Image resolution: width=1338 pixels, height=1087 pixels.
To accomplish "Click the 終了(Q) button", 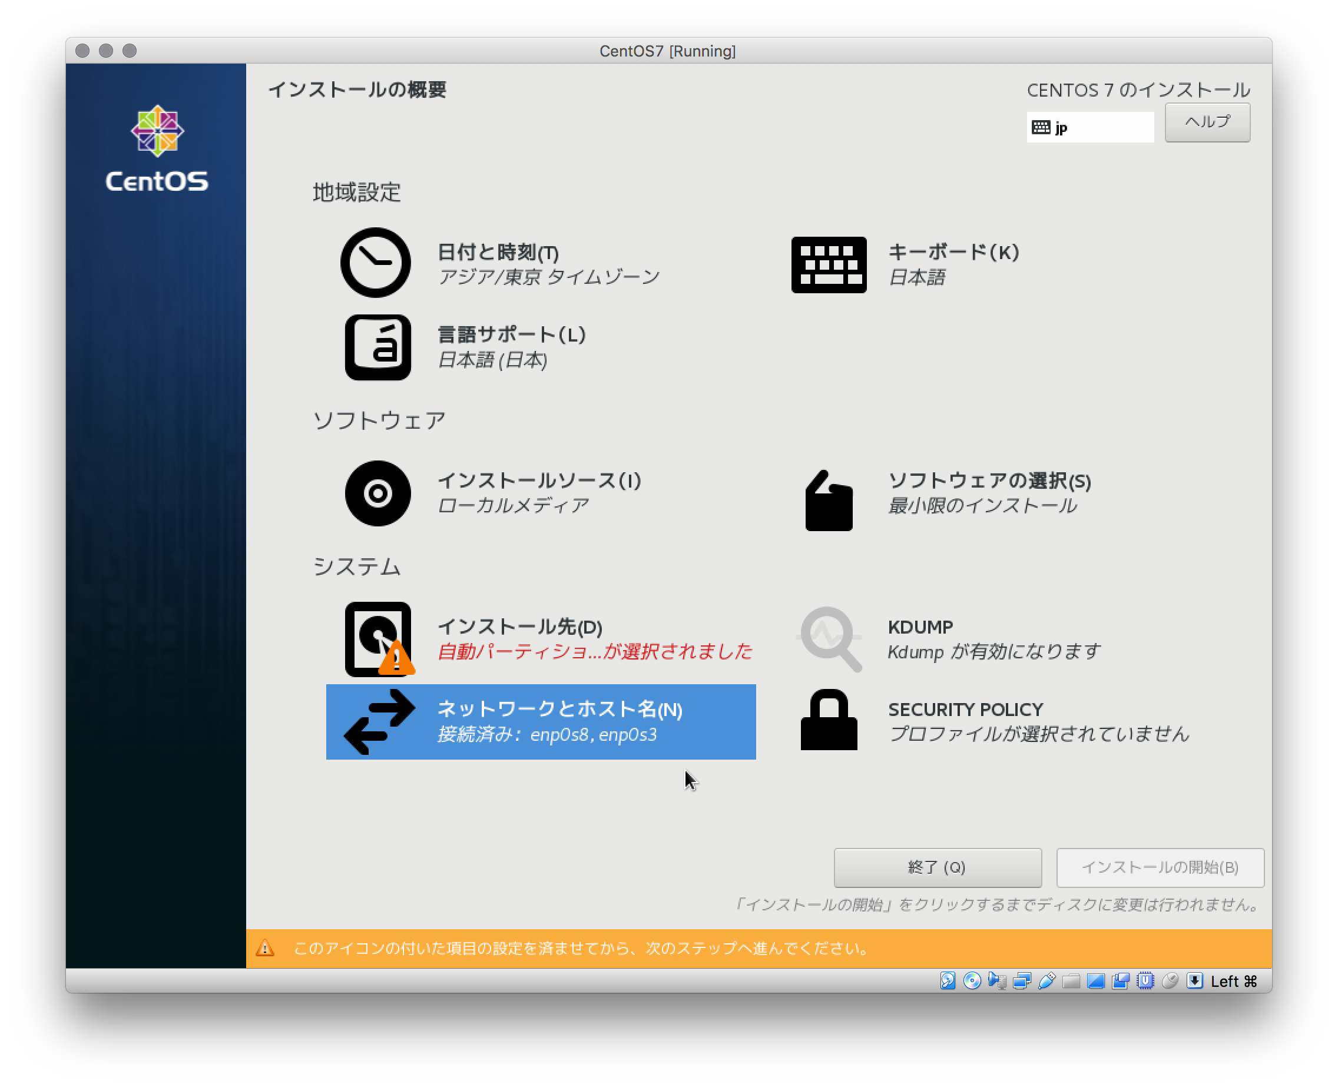I will click(x=937, y=868).
